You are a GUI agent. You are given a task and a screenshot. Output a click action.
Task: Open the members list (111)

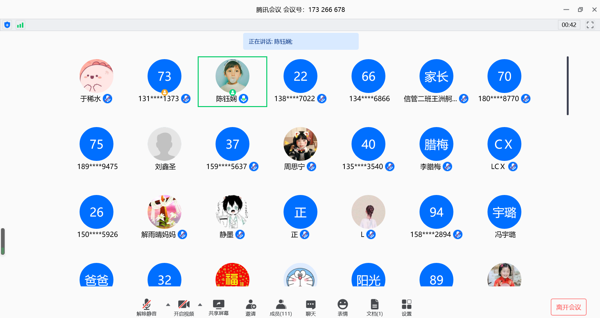point(281,307)
